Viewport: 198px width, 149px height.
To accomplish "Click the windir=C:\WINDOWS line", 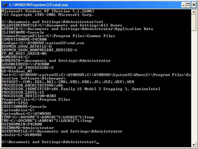I will coord(22,135).
